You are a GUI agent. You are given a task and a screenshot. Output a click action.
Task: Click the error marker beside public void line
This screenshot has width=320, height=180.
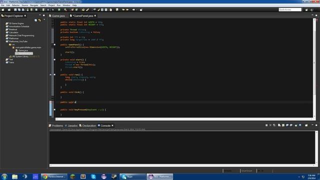click(x=50, y=102)
